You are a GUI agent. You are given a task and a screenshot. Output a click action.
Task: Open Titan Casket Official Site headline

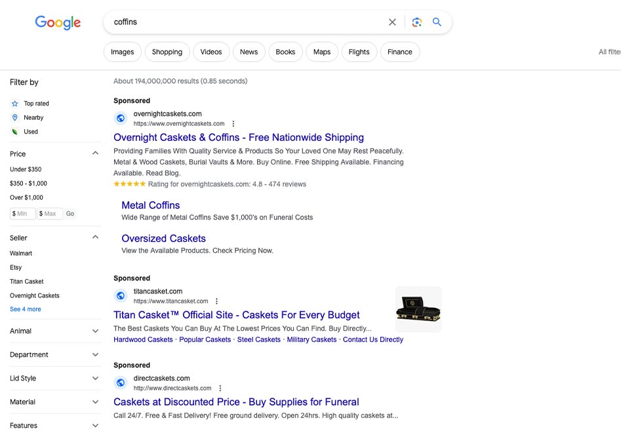pyautogui.click(x=237, y=315)
